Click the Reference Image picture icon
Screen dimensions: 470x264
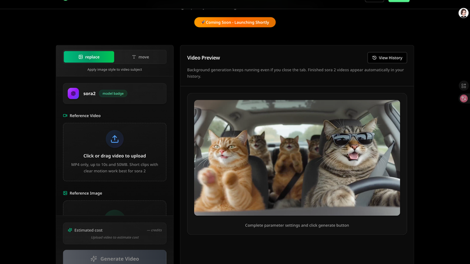[x=65, y=193]
